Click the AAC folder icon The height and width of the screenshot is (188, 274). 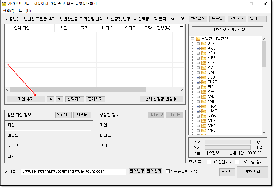pos(204,48)
